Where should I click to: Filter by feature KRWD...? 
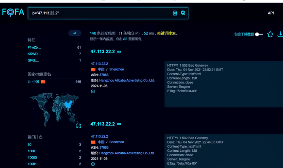tap(34, 54)
